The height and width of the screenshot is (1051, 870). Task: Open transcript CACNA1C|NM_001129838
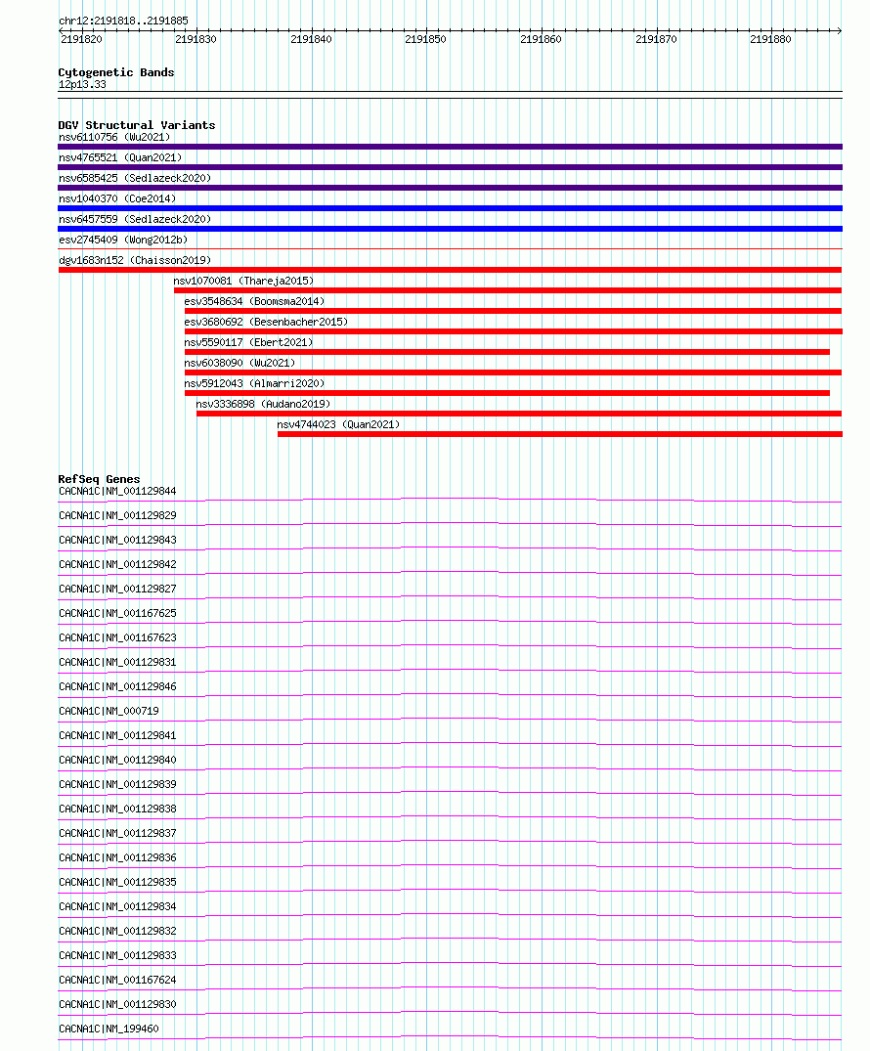(117, 810)
